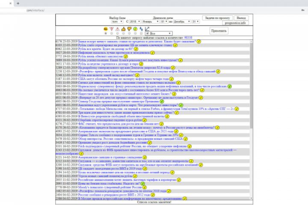
Task: Click the results list scrollbar down arrow
Action: pos(251,198)
